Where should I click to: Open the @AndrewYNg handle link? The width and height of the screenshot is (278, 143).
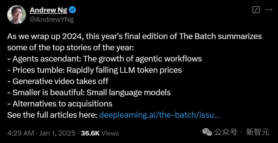coord(51,19)
